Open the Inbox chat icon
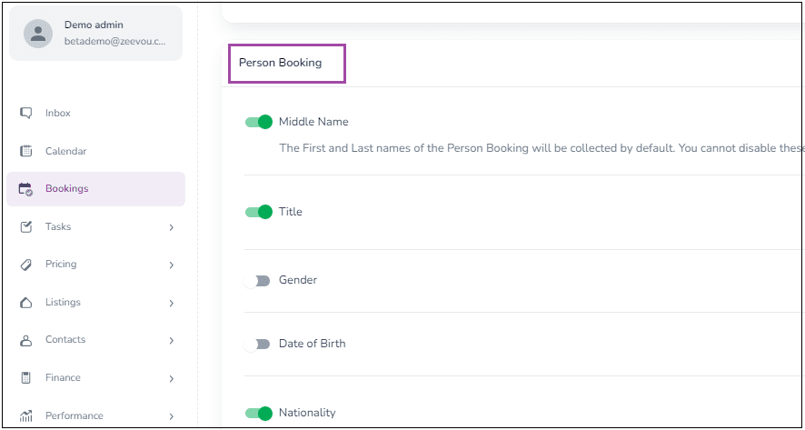The image size is (805, 430). coord(25,113)
